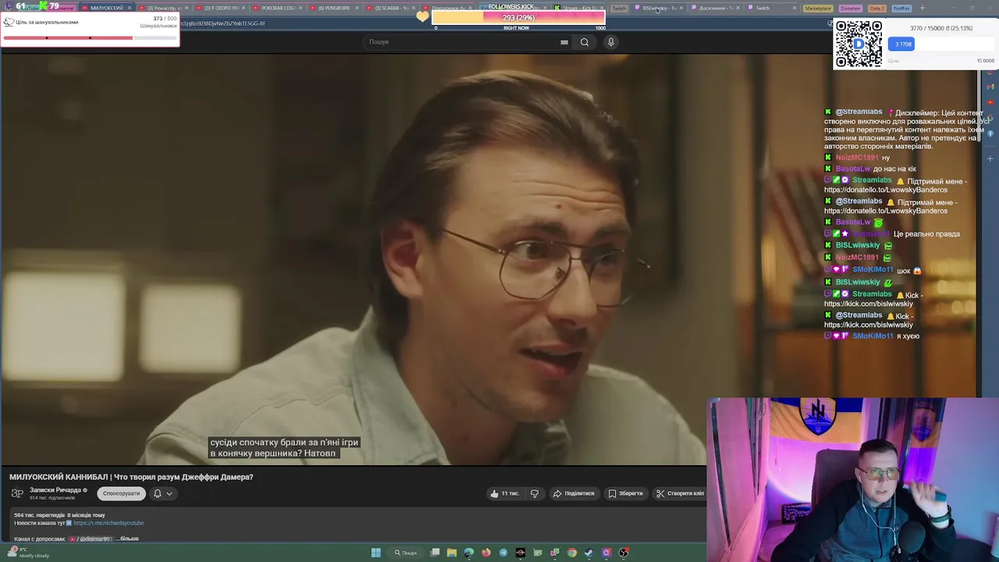Open Записки Ричарда channel name
This screenshot has width=999, height=562.
[55, 490]
